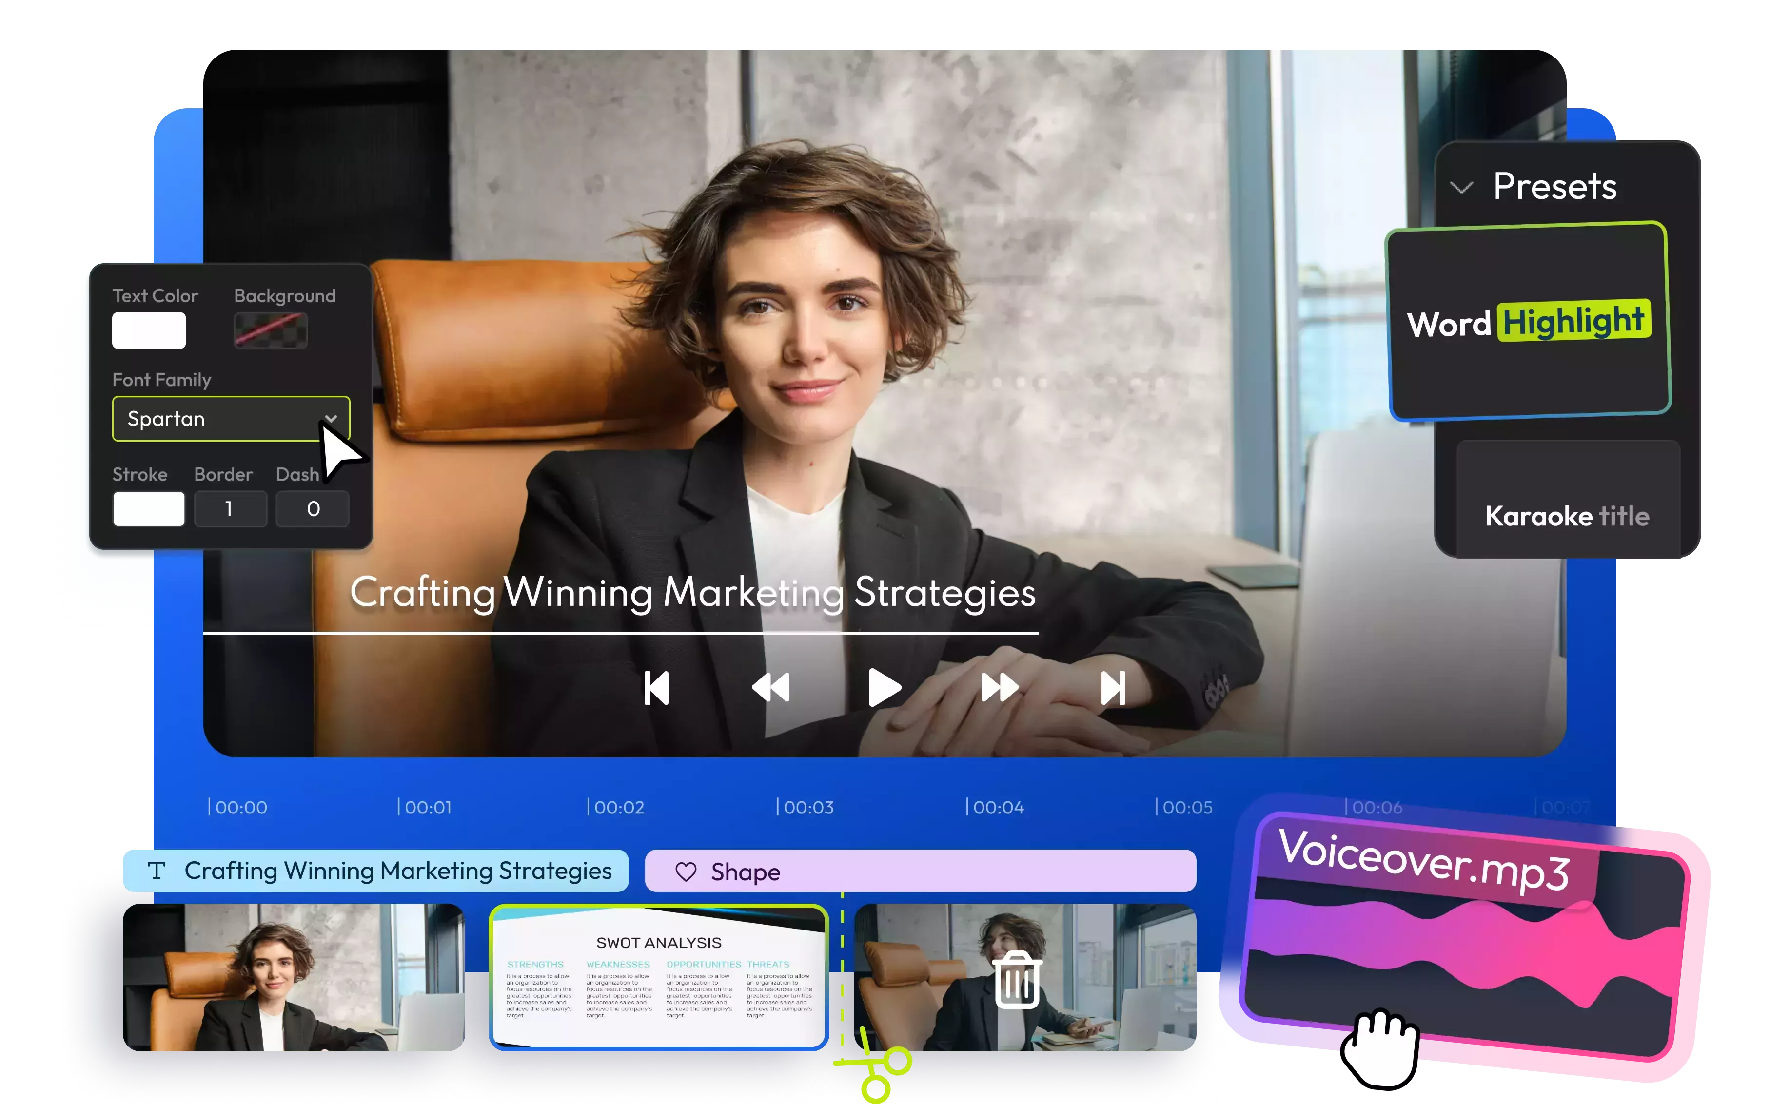The image size is (1770, 1104).
Task: Click the transparent Background color swatch
Action: click(270, 330)
